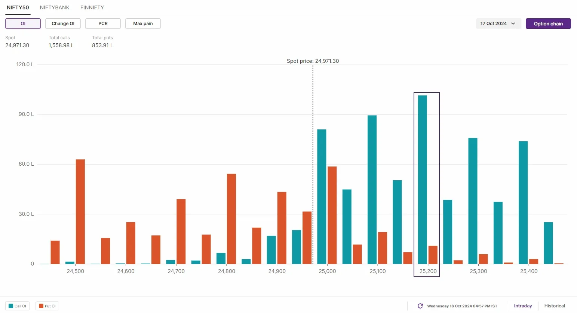Screen dimensions: 577x313
Task: Click the 24,700 put OI bar
Action: coord(181,231)
